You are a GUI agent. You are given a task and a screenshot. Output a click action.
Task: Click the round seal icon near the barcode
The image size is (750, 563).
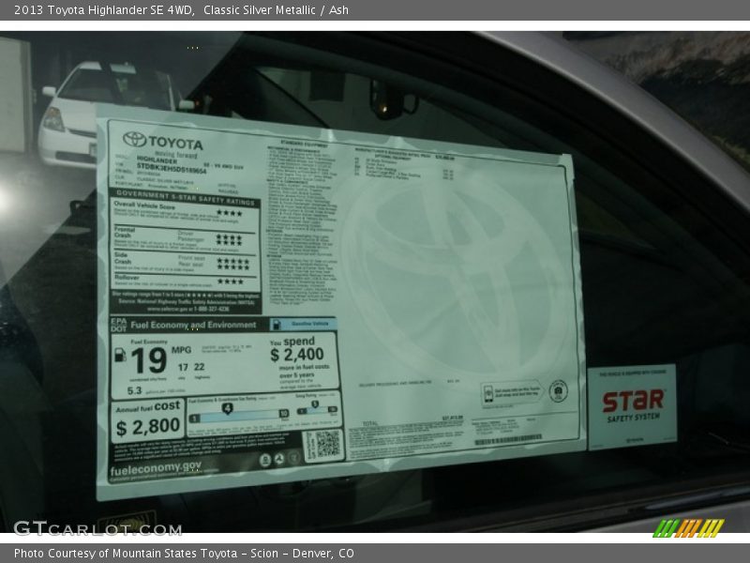click(558, 391)
